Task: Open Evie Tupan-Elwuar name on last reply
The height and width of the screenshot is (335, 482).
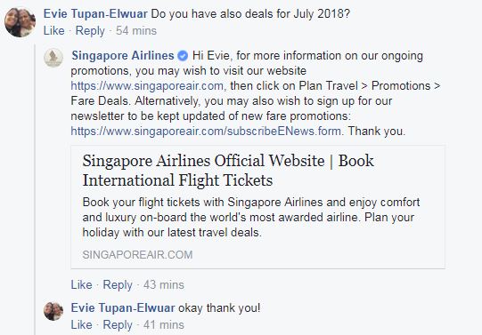Action: click(x=123, y=308)
